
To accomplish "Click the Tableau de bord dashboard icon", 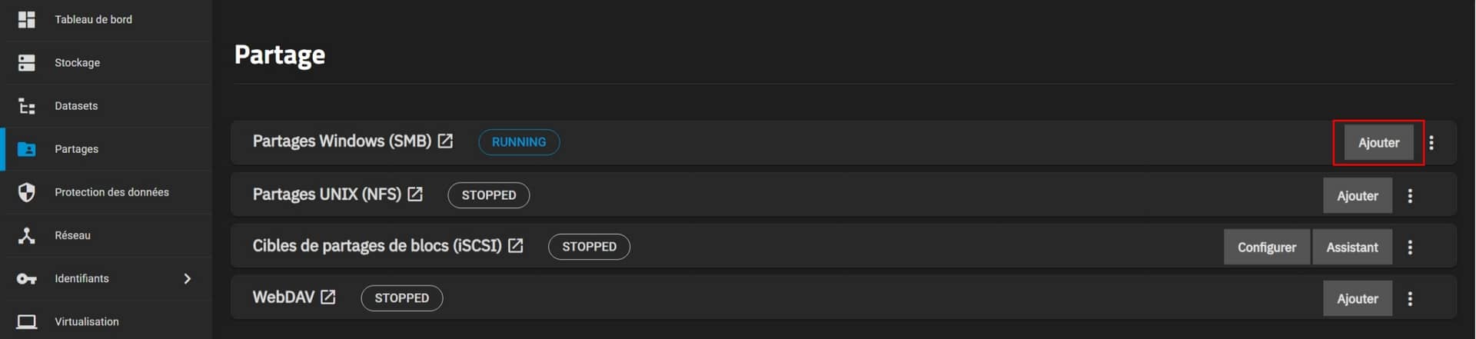I will tap(27, 19).
